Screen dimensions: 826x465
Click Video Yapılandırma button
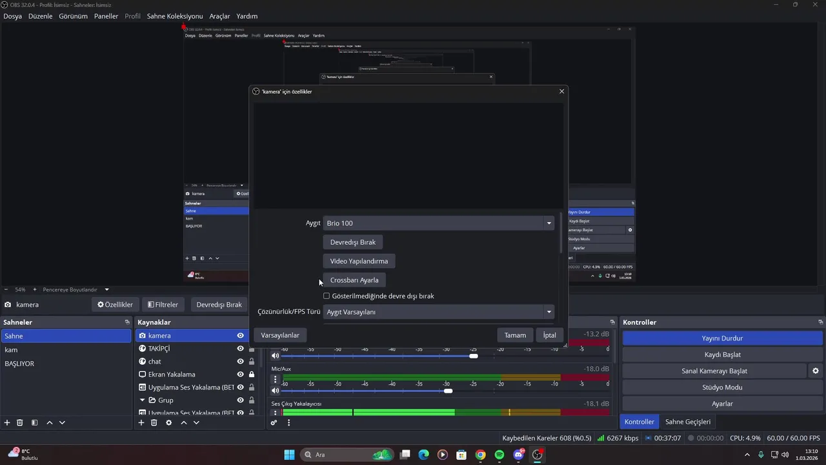point(359,261)
